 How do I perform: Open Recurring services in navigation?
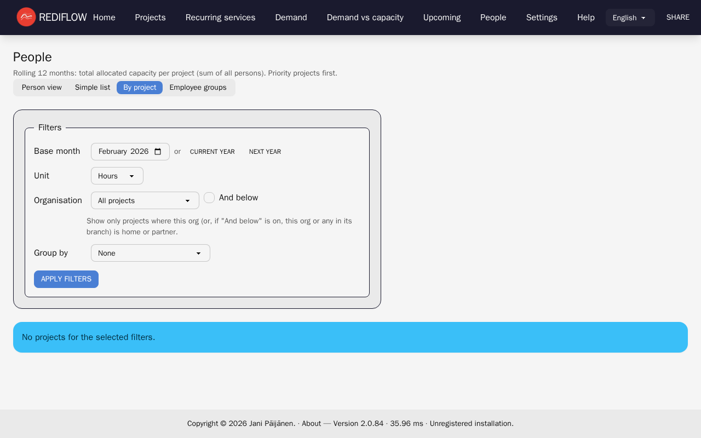pyautogui.click(x=220, y=18)
